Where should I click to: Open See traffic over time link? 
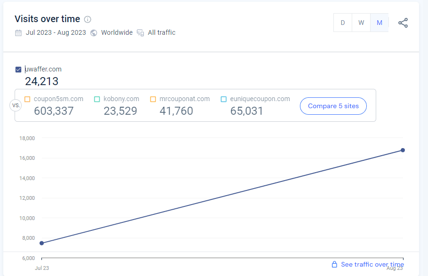(372, 264)
